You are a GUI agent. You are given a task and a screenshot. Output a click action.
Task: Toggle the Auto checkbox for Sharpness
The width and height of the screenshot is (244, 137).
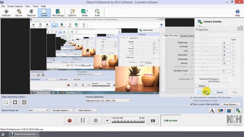[x=233, y=59]
